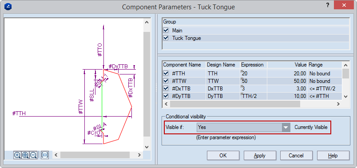This screenshot has width=357, height=168.
Task: Click the parameter table scroll right arrow
Action: [x=338, y=104]
